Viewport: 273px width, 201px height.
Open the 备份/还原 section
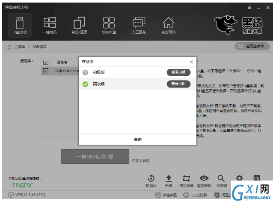click(80, 25)
